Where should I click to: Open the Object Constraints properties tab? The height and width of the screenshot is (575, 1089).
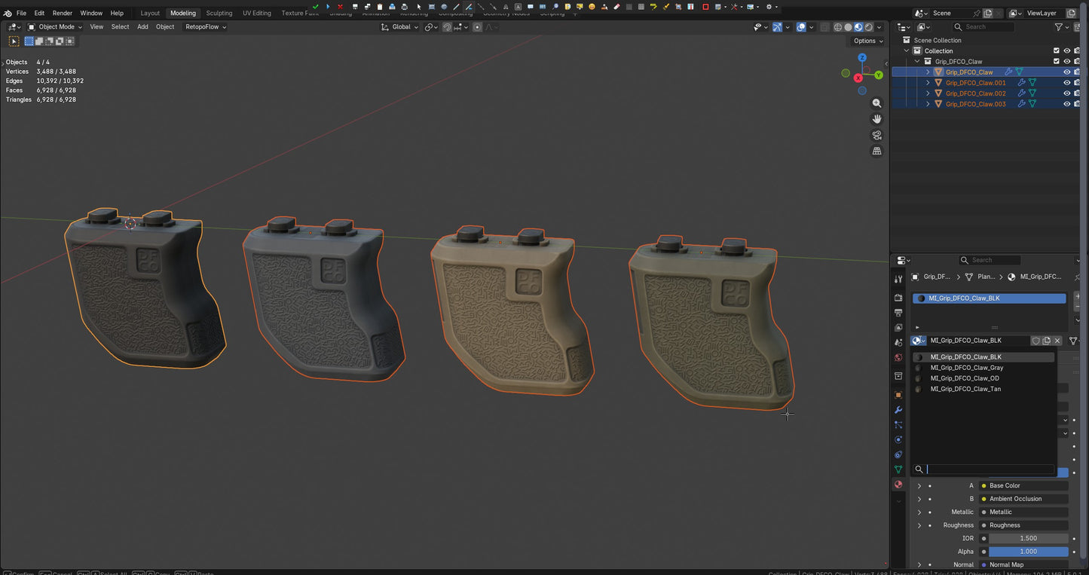click(x=898, y=454)
